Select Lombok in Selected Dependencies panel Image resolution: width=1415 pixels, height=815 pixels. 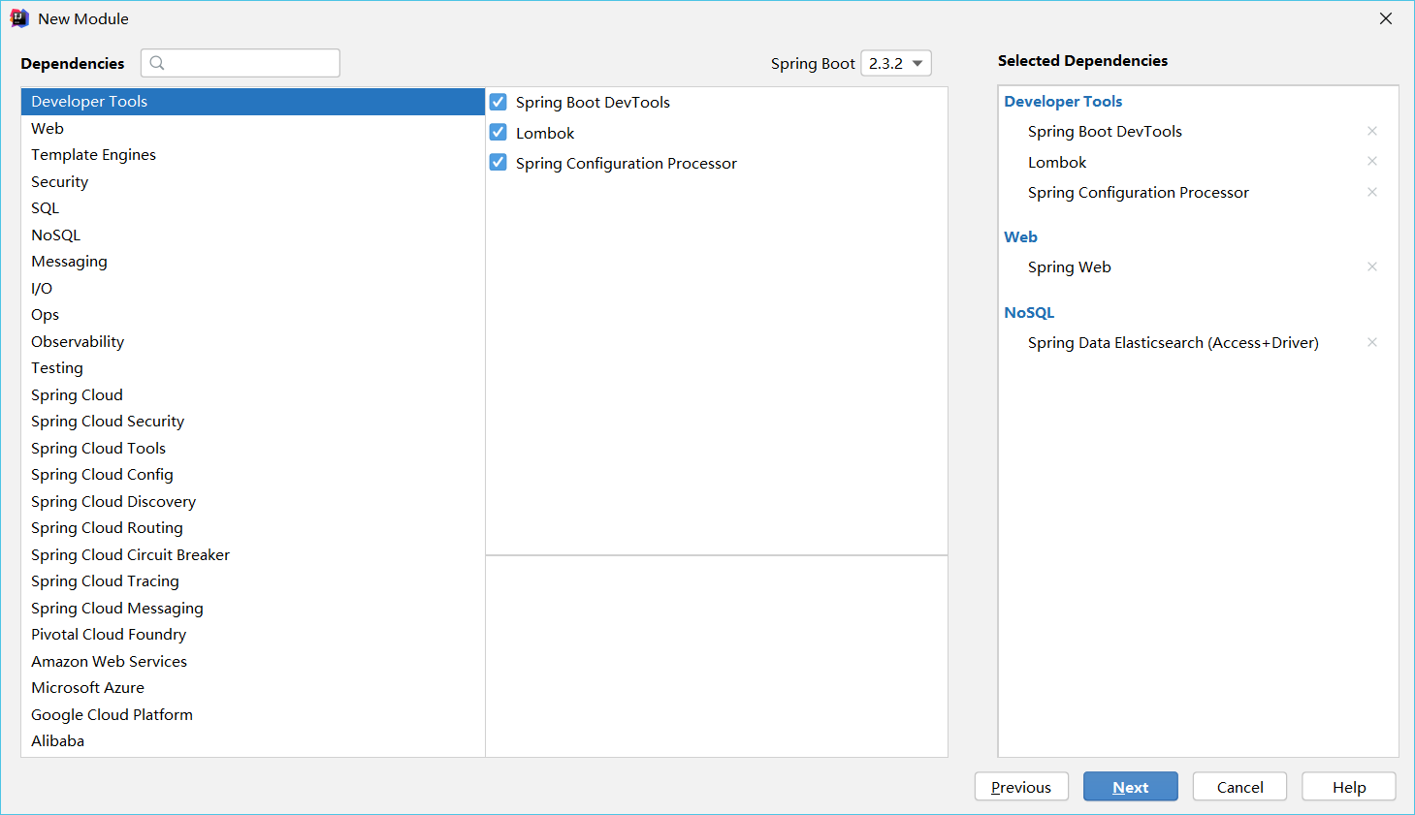(1057, 162)
